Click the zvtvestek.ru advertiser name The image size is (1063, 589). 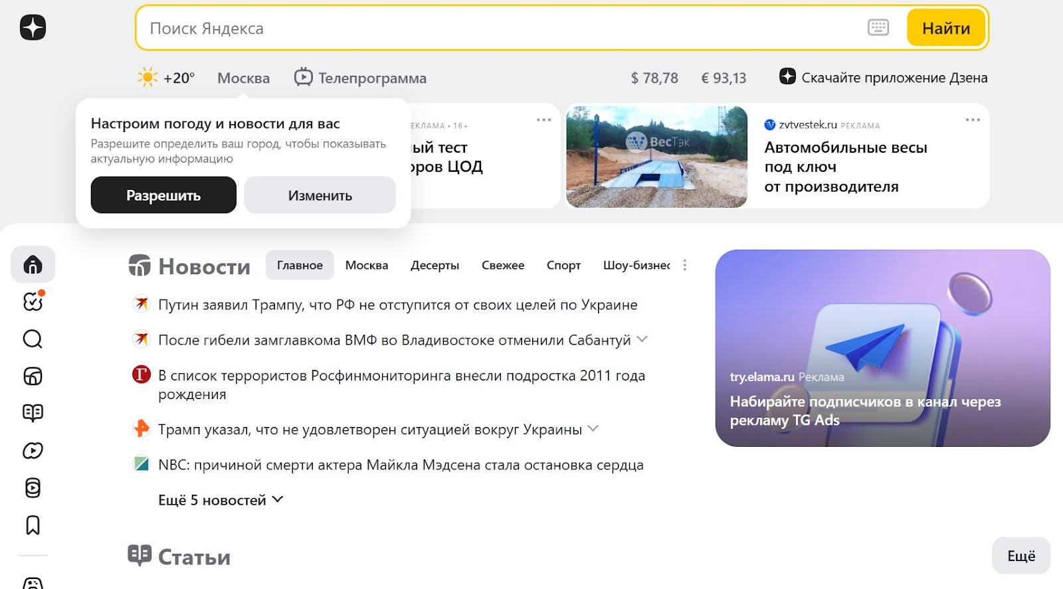pos(808,125)
